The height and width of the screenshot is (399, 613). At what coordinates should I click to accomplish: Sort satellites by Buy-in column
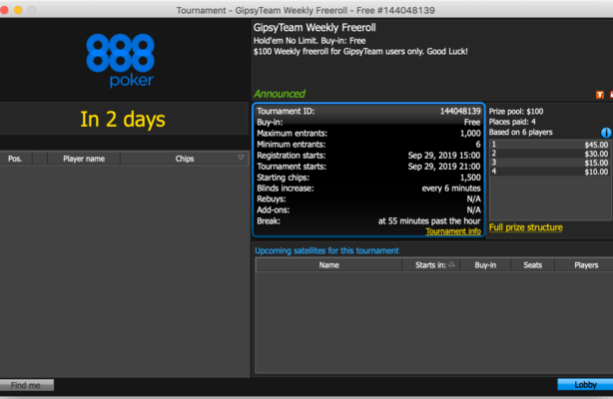[x=485, y=265]
